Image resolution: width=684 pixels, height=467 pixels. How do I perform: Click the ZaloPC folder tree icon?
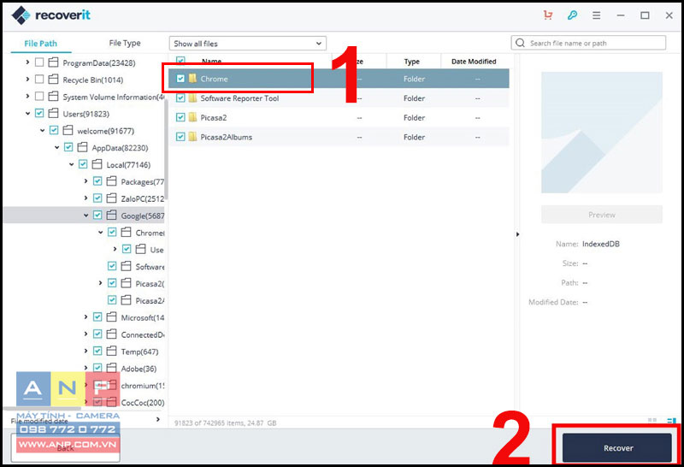(112, 198)
